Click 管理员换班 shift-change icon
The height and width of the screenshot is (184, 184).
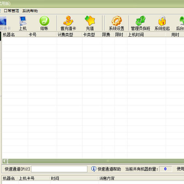pyautogui.click(x=141, y=21)
